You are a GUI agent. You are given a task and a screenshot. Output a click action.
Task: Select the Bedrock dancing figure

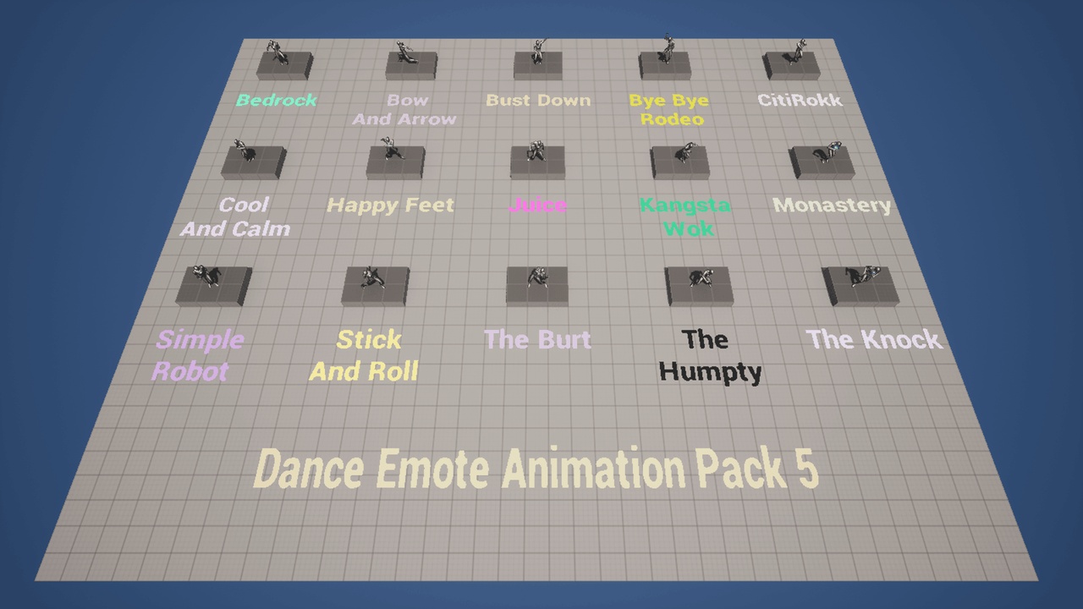click(277, 52)
